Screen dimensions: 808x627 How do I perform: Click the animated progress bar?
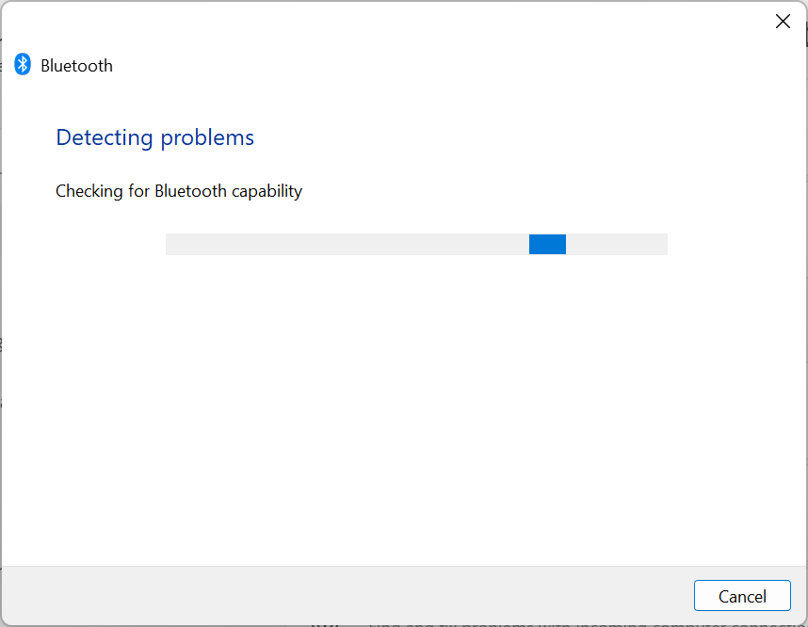416,244
